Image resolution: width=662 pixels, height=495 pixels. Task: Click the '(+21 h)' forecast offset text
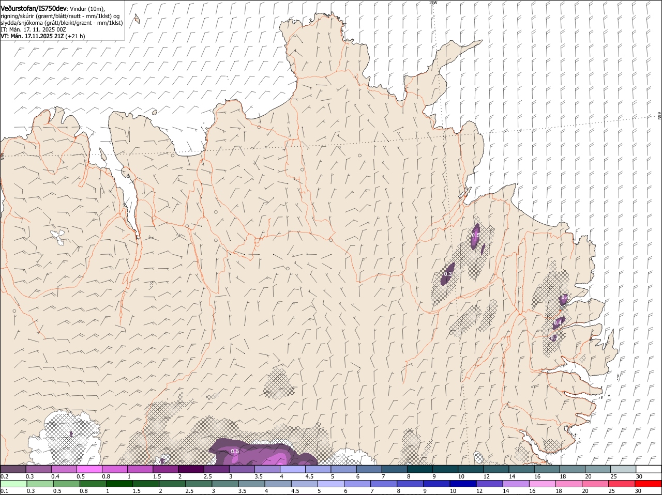pos(76,36)
